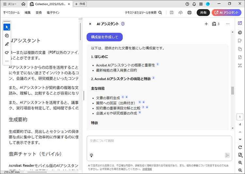Click the search magnifier icon
The image size is (245, 174).
click(x=160, y=12)
